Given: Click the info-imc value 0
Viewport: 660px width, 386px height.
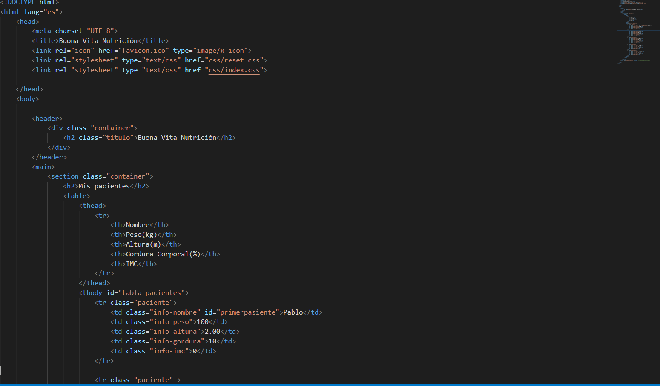Looking at the screenshot, I should [195, 351].
